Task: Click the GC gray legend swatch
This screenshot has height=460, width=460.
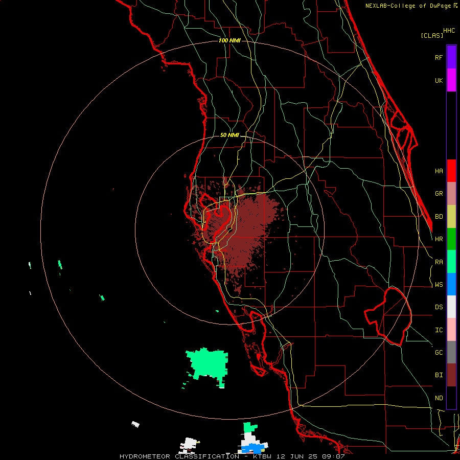Action: [x=451, y=352]
